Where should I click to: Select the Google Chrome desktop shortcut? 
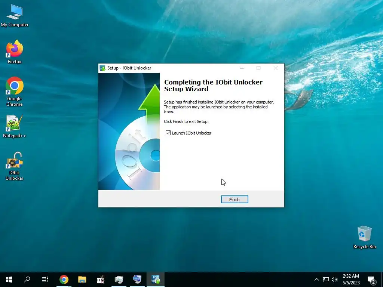(x=15, y=92)
